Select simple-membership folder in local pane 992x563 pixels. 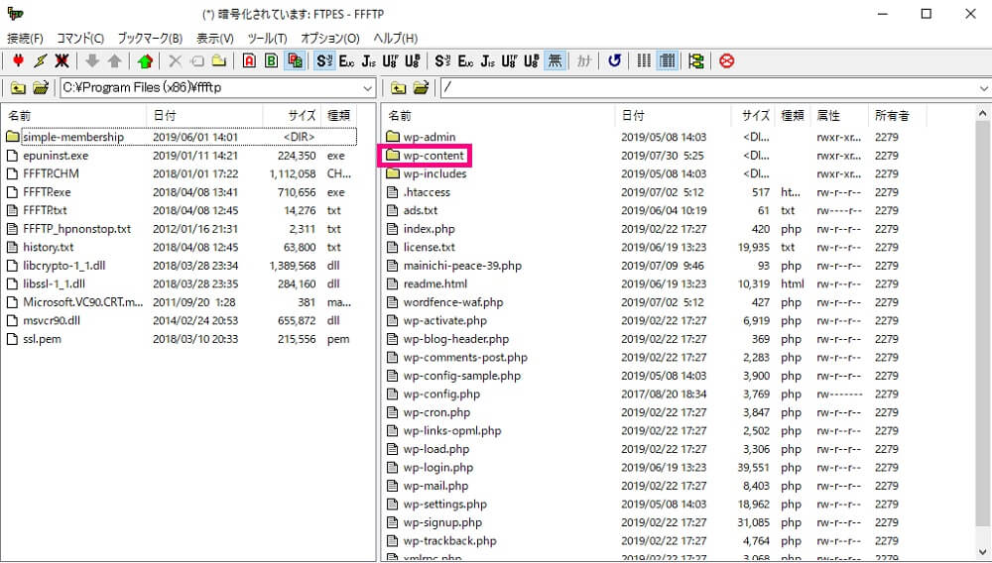(72, 137)
